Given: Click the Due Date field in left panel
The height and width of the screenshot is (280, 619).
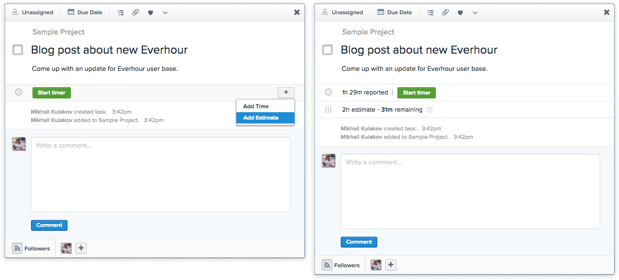Looking at the screenshot, I should [85, 12].
